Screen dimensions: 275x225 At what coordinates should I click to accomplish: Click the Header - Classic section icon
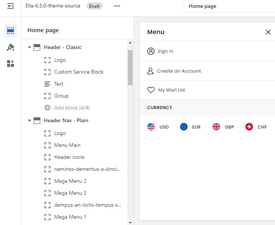(37, 47)
